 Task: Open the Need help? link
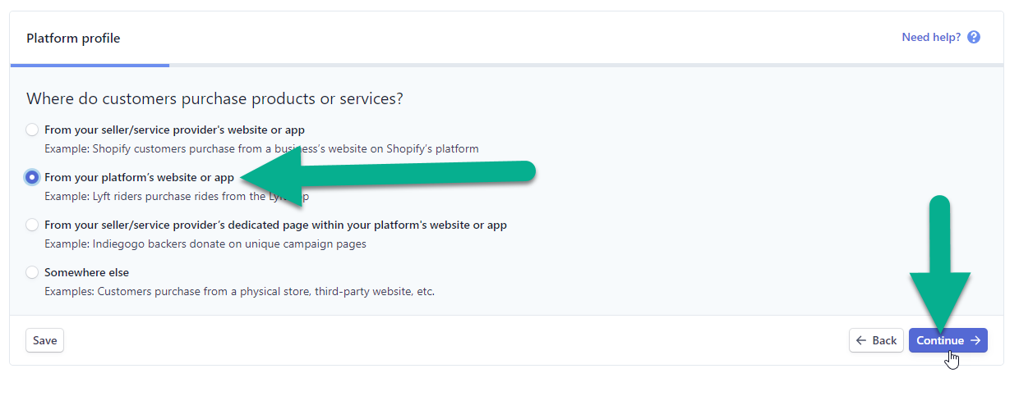pyautogui.click(x=931, y=37)
